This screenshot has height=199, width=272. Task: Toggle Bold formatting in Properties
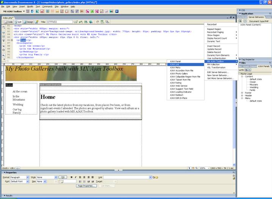tap(71, 177)
